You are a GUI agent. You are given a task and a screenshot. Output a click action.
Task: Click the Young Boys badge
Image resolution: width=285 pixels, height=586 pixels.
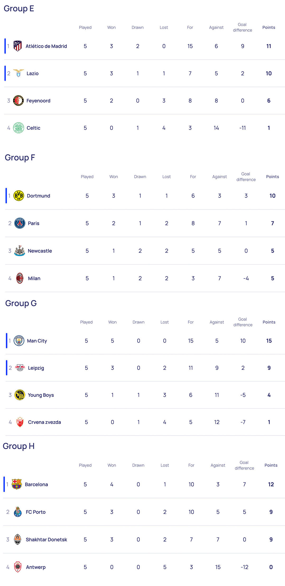(x=20, y=395)
